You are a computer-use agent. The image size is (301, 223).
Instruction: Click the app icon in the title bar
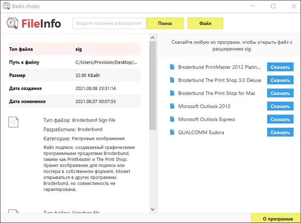6,6
